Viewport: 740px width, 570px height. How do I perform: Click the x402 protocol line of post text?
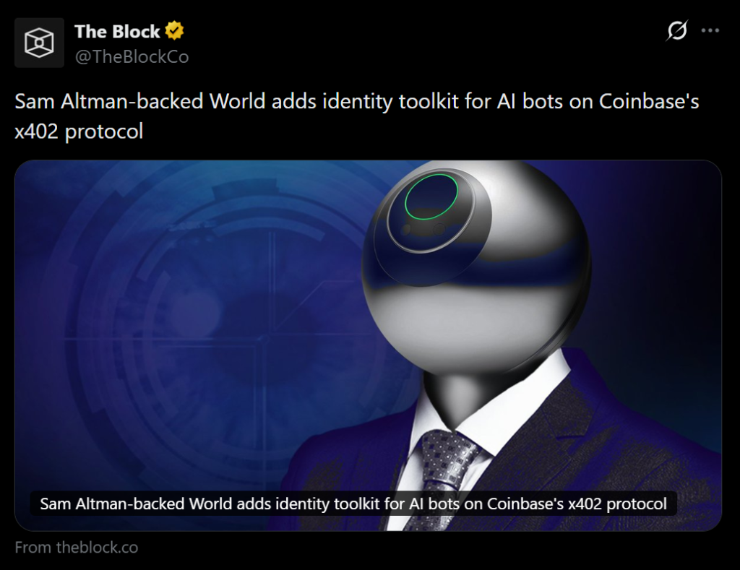tap(79, 131)
